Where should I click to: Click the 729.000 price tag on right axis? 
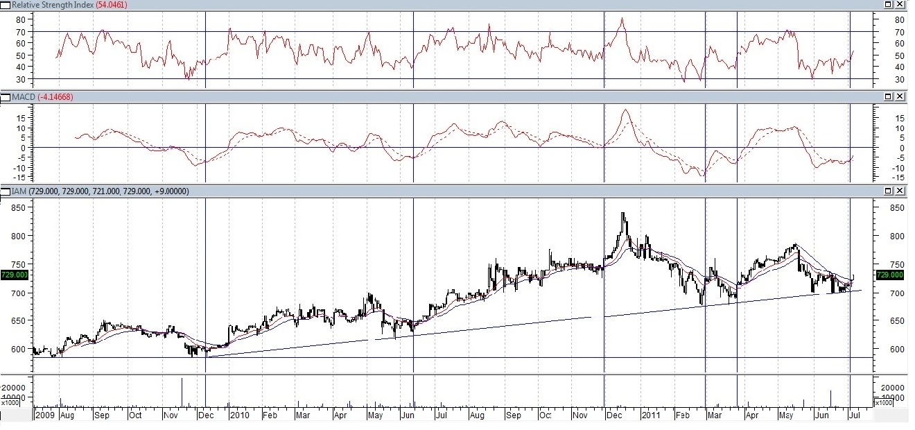[x=889, y=275]
